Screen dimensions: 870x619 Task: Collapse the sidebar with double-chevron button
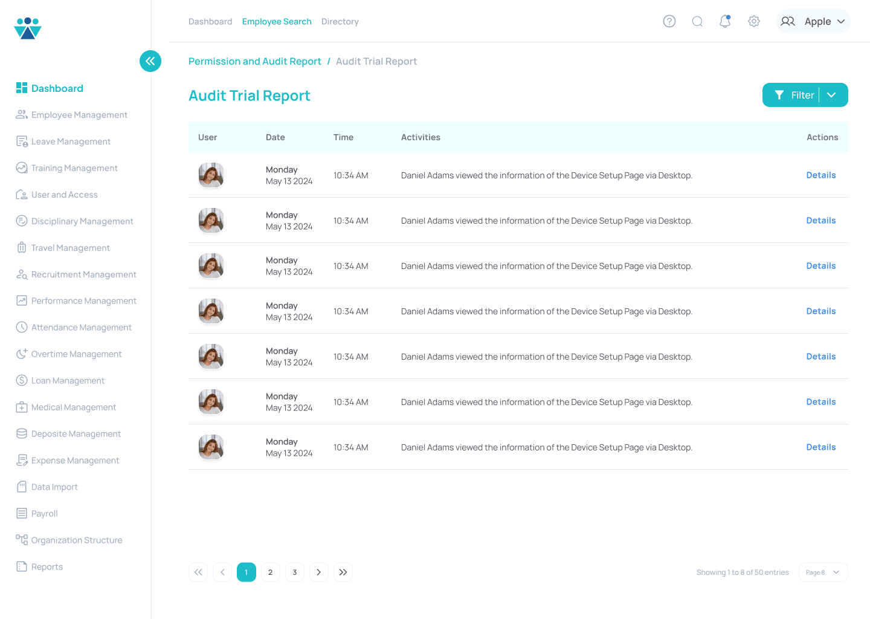pyautogui.click(x=150, y=61)
